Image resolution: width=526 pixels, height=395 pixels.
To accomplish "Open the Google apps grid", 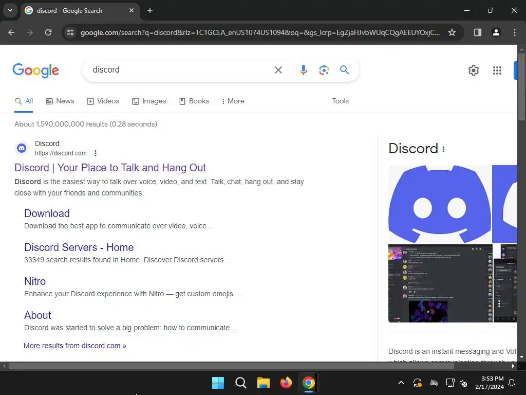I will 497,70.
